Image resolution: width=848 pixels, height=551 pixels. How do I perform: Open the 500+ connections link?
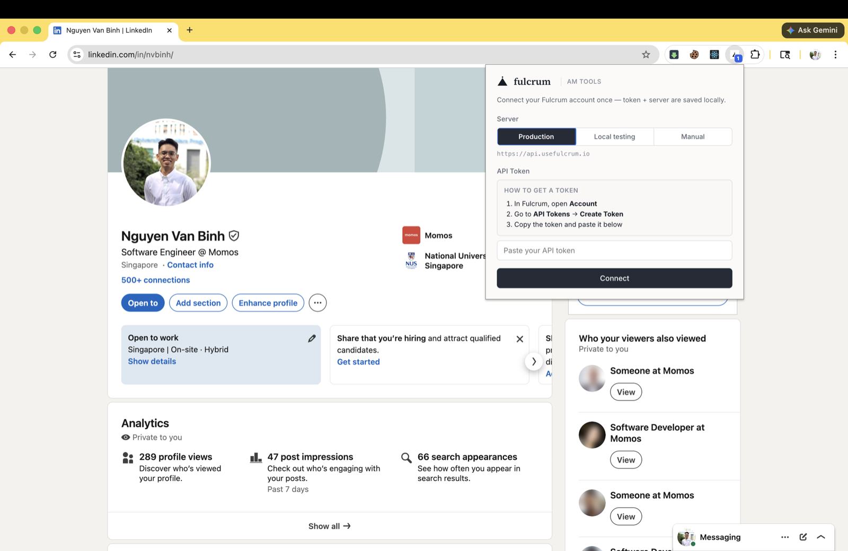(x=156, y=280)
